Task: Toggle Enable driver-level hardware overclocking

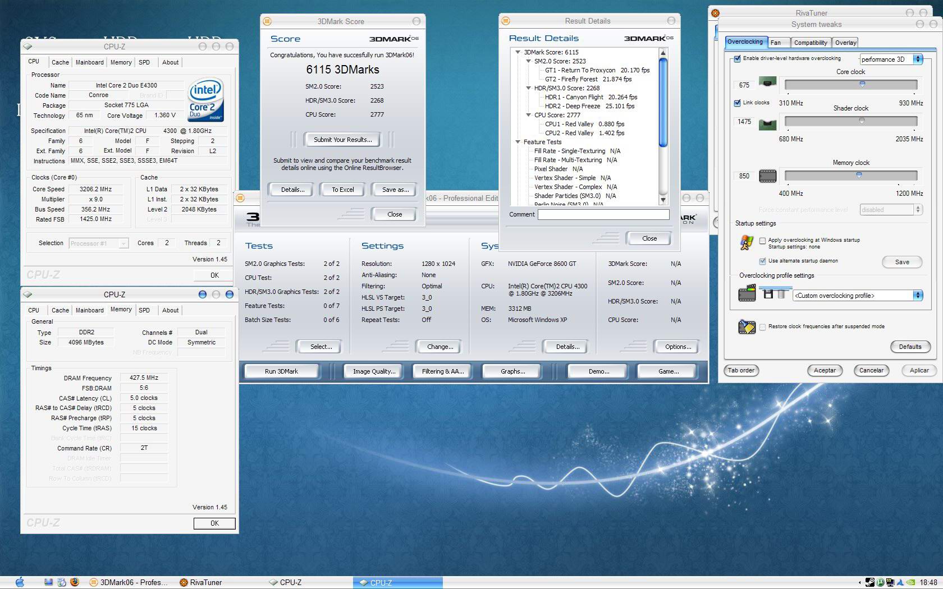Action: click(x=738, y=58)
